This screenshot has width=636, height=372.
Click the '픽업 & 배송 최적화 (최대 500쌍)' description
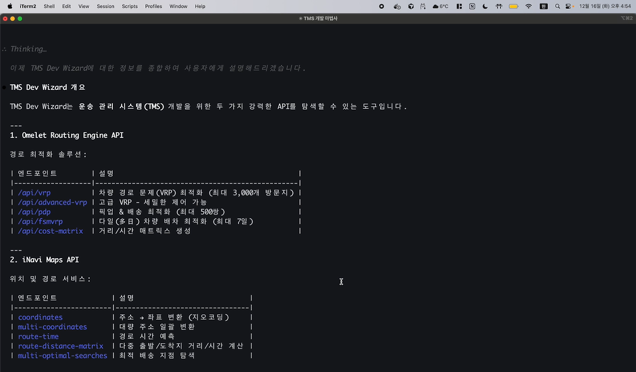162,212
